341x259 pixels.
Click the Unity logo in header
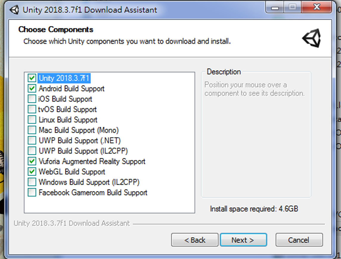[311, 38]
